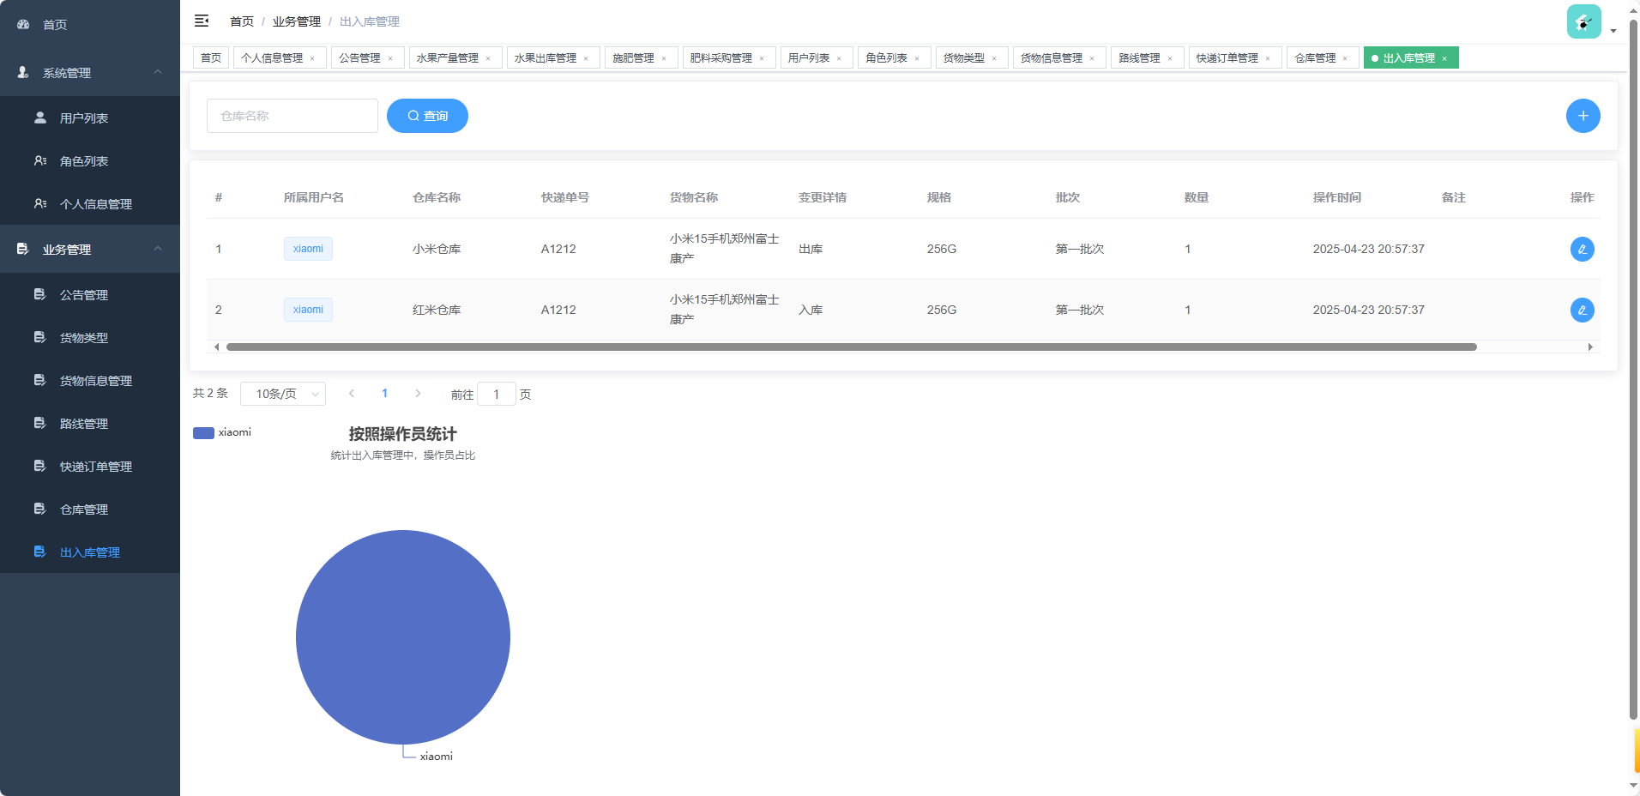
Task: Click the table's horizontal scrollbar right arrow
Action: click(1590, 347)
